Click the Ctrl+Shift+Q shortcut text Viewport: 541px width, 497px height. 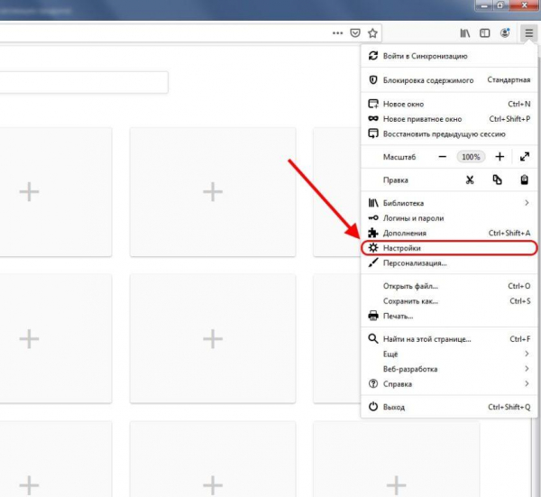coord(509,407)
